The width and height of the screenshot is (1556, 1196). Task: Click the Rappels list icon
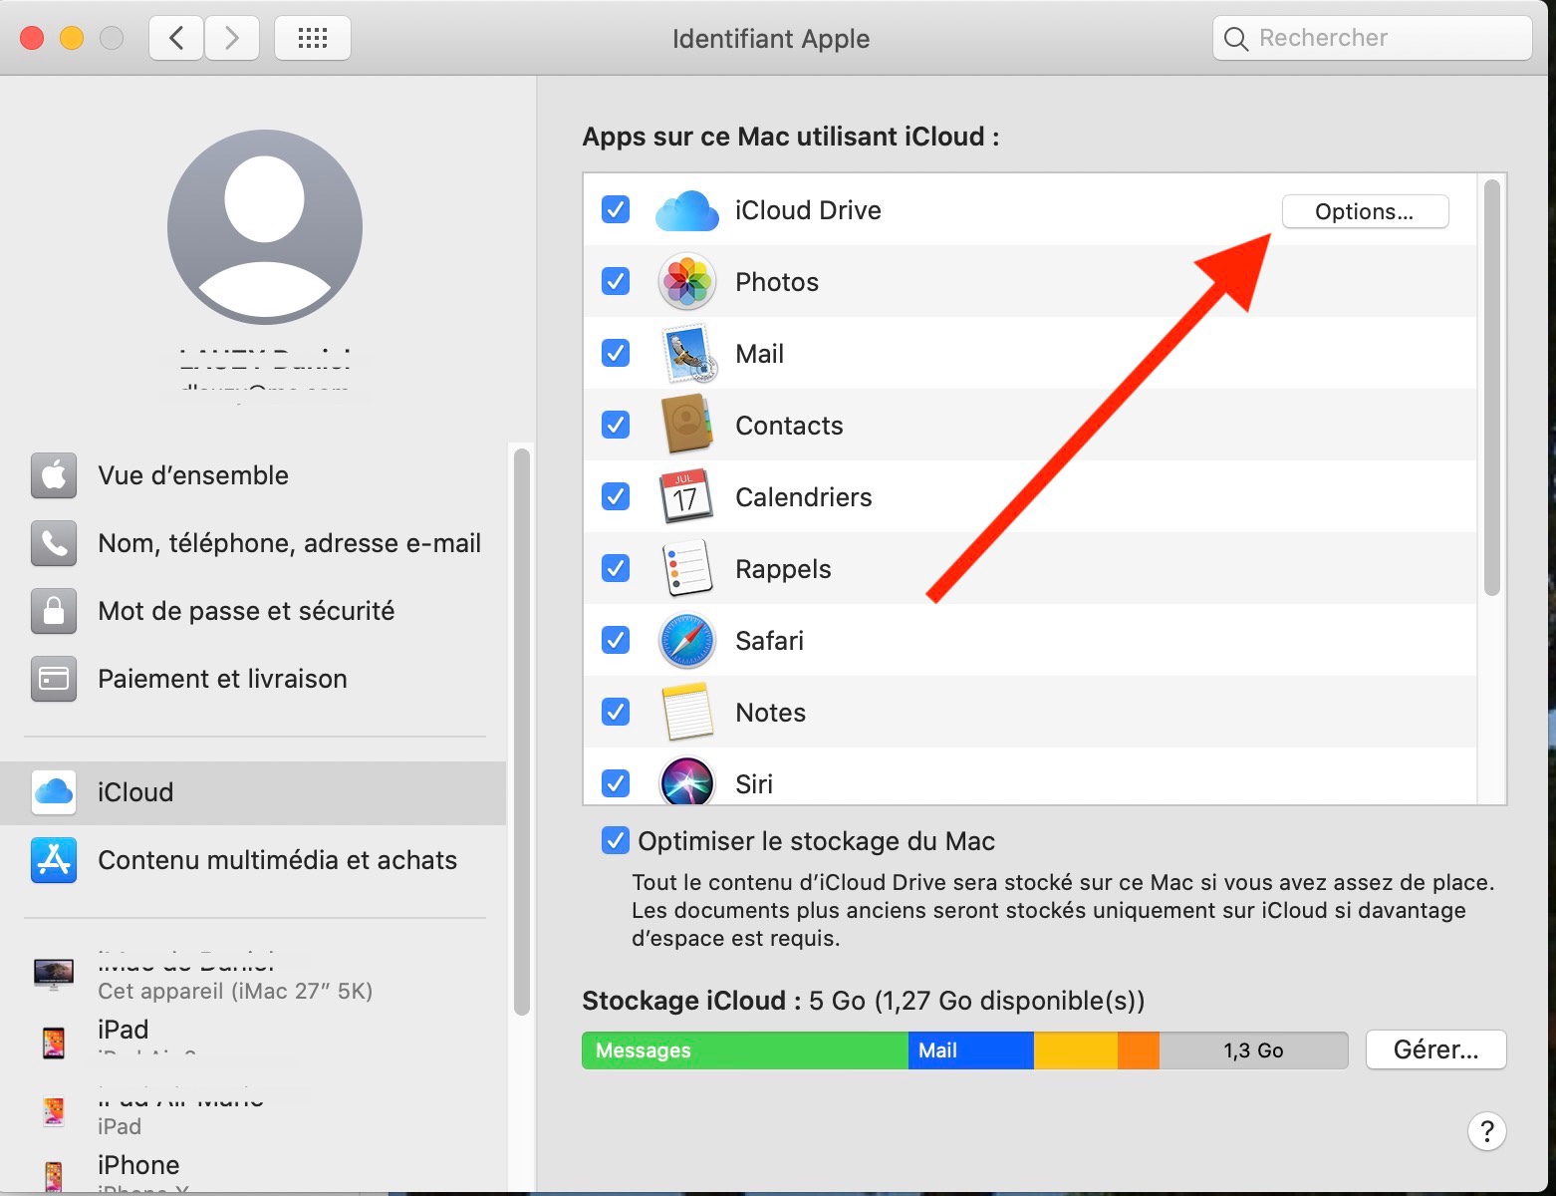(x=686, y=568)
